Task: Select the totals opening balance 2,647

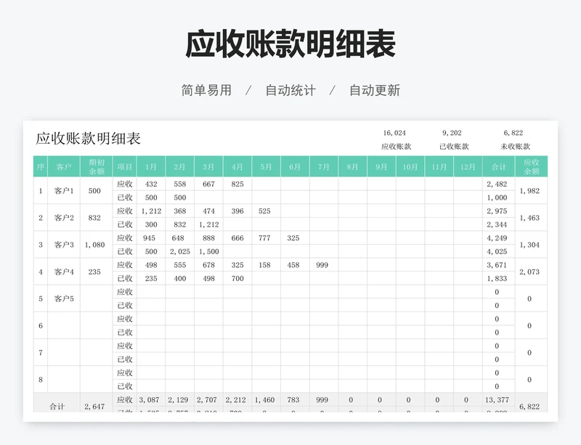Action: click(97, 404)
